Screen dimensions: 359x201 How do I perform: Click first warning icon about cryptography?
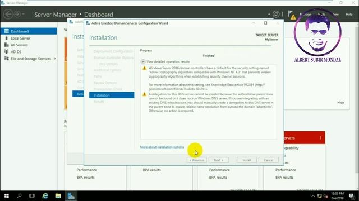point(144,68)
